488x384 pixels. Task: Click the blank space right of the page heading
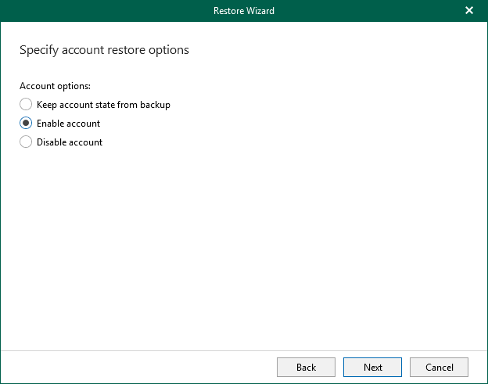pos(336,50)
